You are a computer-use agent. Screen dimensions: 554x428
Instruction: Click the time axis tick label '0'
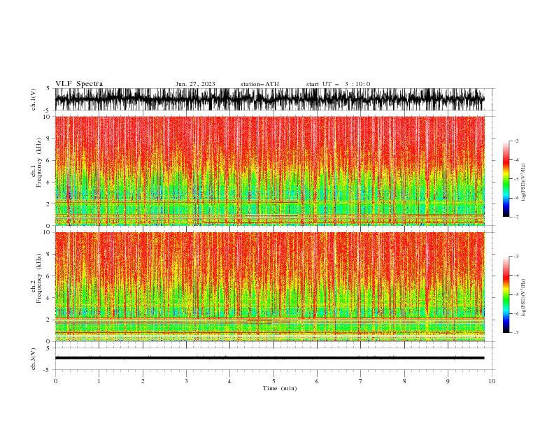pos(55,381)
